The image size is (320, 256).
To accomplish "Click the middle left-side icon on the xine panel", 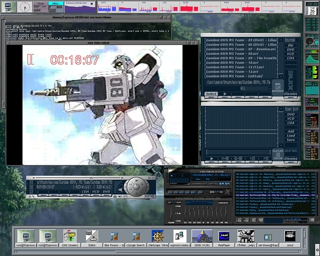I will [31, 187].
